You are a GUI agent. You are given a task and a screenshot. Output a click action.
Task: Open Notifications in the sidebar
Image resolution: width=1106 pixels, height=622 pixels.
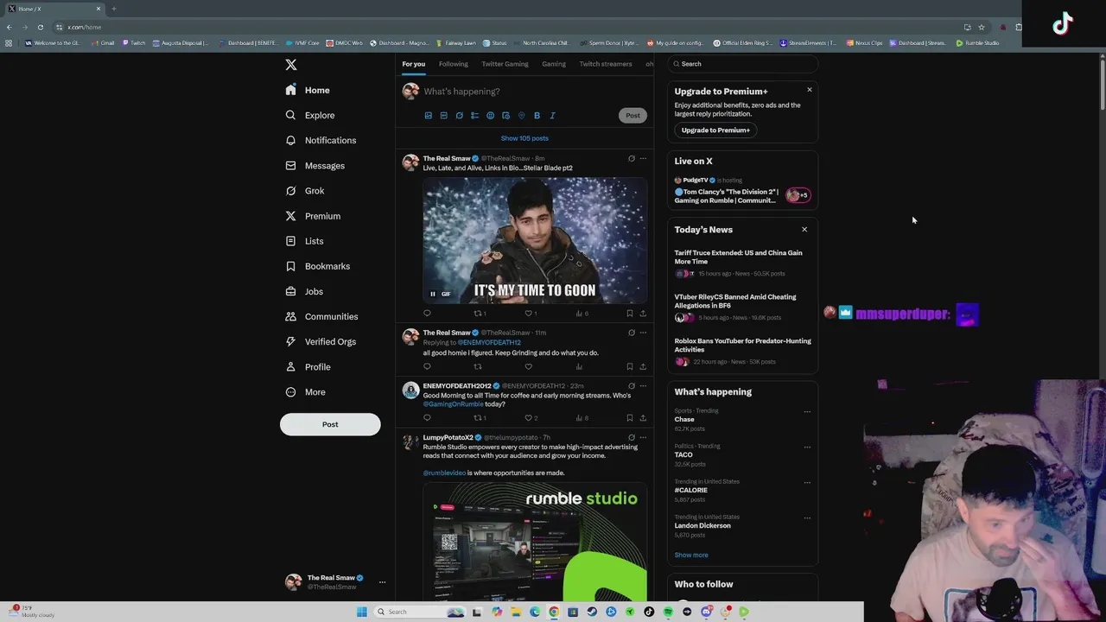(321, 140)
